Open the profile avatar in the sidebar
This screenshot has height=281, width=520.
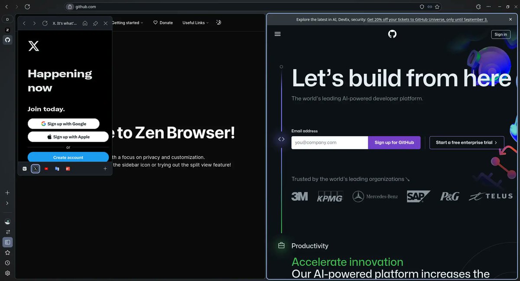click(7, 222)
